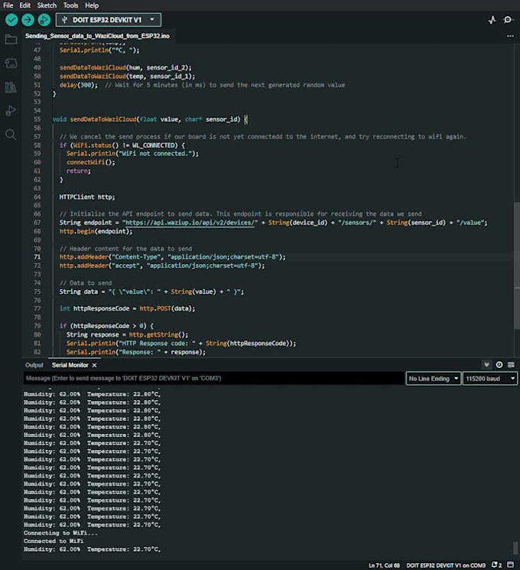Open the Library Manager sidebar panel
The width and height of the screenshot is (520, 570).
11,87
